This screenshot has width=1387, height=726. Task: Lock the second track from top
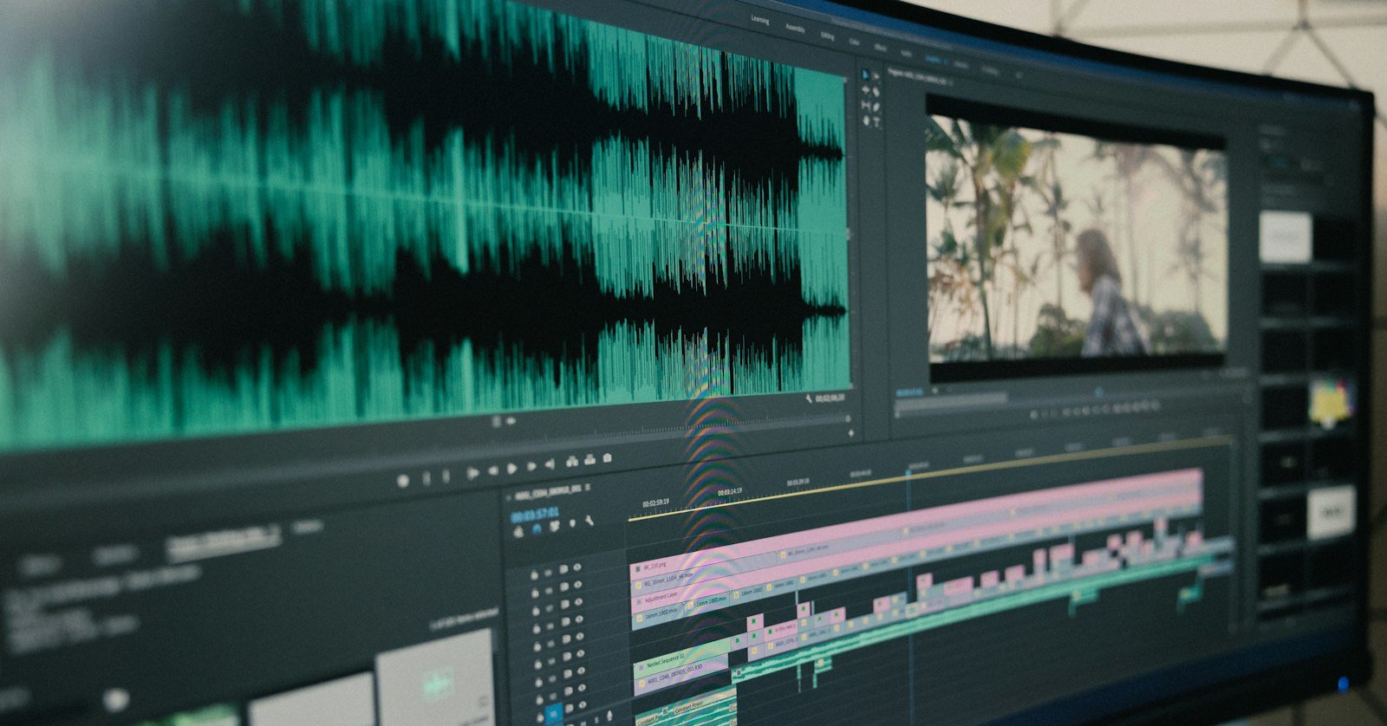535,593
